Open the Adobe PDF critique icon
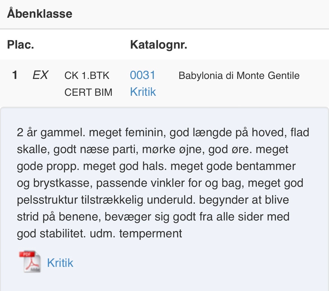This screenshot has width=329, height=291. 30,262
